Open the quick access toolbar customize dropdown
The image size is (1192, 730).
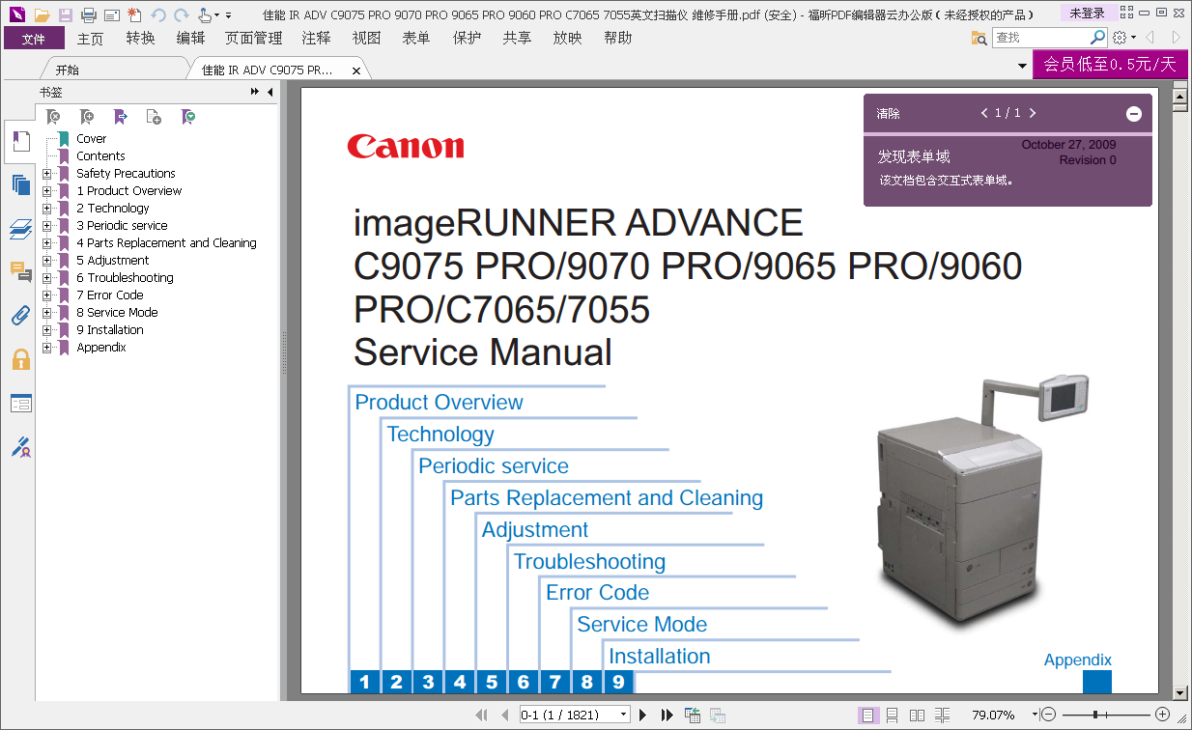point(228,15)
